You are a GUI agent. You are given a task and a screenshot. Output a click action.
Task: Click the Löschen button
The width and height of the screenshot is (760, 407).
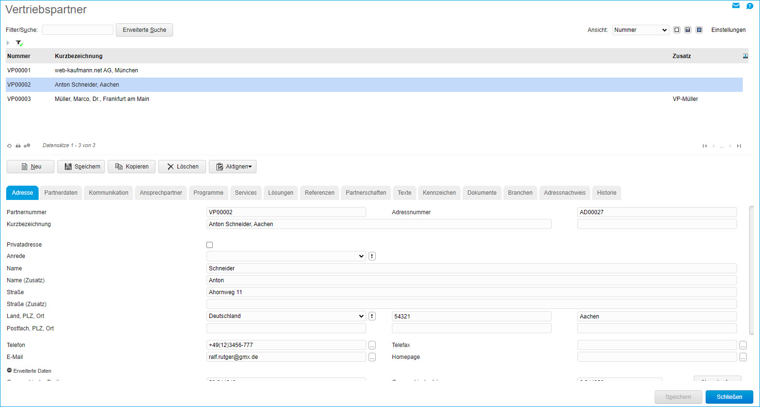coord(182,167)
